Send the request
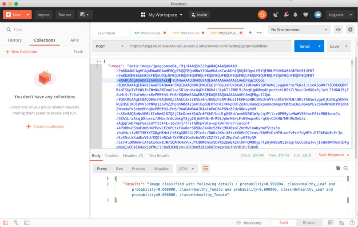358x227 pixels. [304, 46]
